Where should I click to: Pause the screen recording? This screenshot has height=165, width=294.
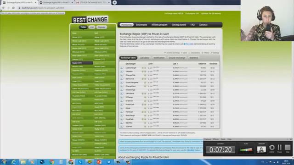coord(280,148)
